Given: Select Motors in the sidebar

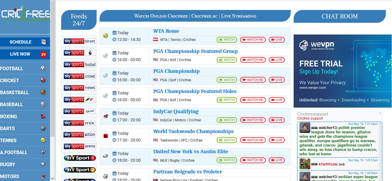Looking at the screenshot, I should click(25, 176).
